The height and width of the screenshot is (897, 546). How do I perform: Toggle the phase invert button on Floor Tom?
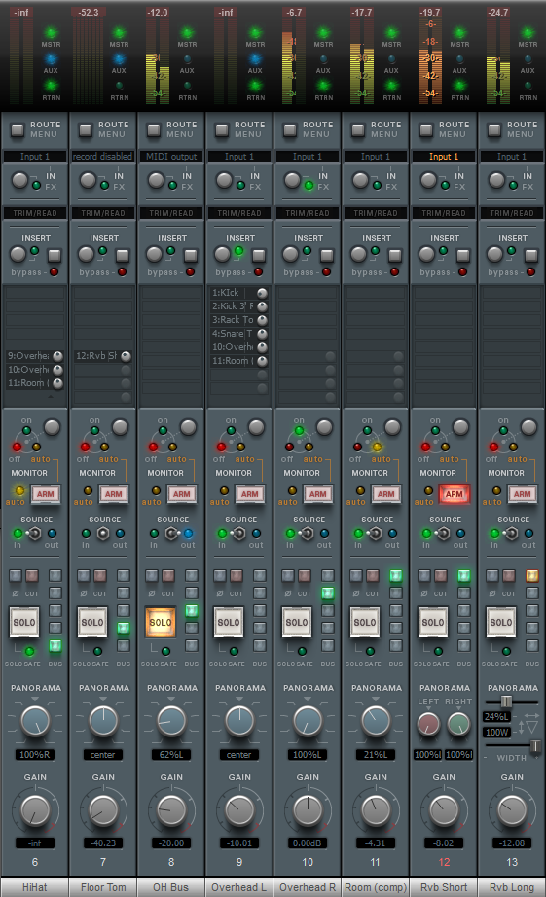[x=84, y=576]
